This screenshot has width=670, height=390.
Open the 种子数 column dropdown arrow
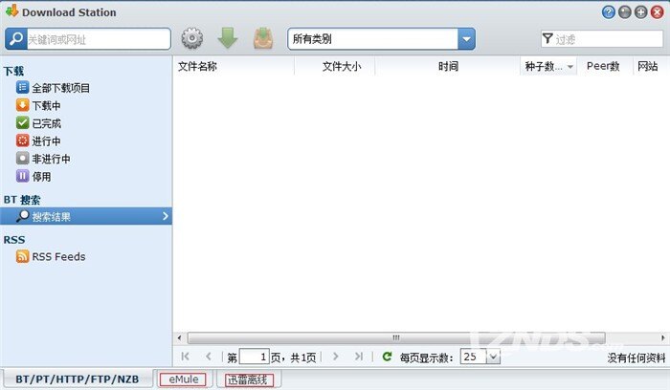click(570, 67)
